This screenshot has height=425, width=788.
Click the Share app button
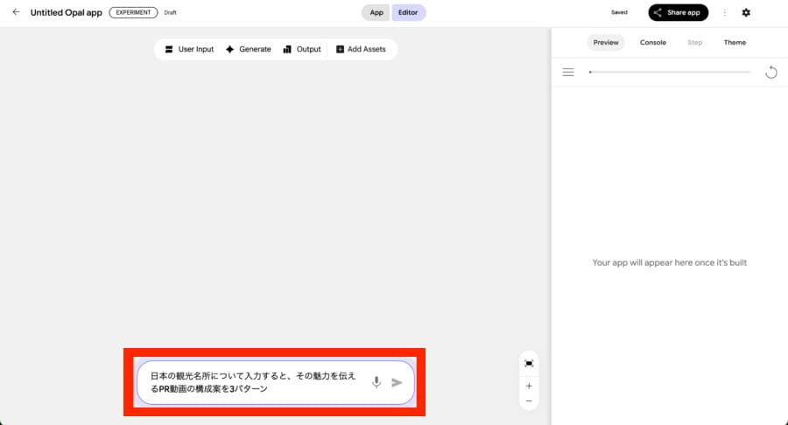[x=679, y=12]
